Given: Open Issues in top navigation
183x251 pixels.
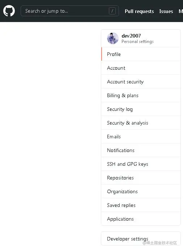Looking at the screenshot, I should pyautogui.click(x=166, y=11).
